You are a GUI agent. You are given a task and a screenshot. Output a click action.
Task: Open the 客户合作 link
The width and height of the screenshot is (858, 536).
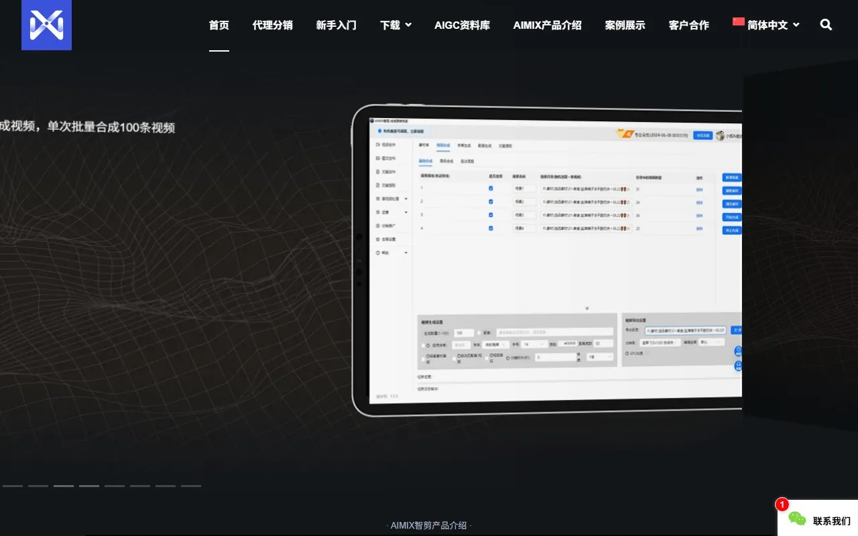click(688, 25)
